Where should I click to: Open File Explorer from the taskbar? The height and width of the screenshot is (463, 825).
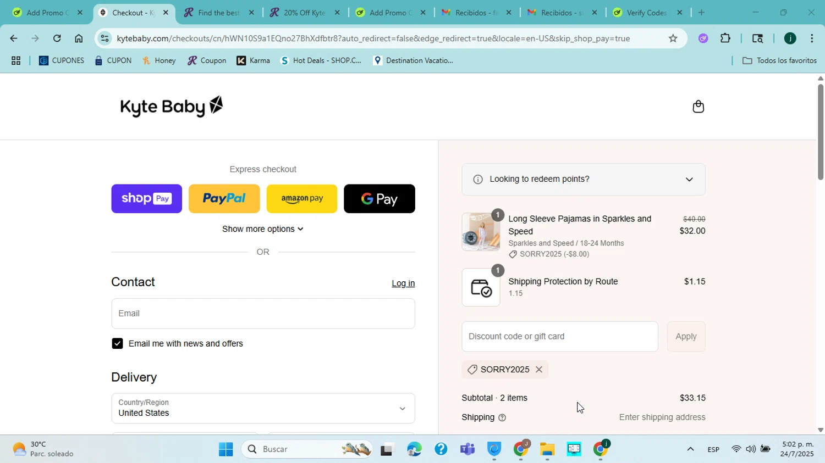pyautogui.click(x=547, y=450)
